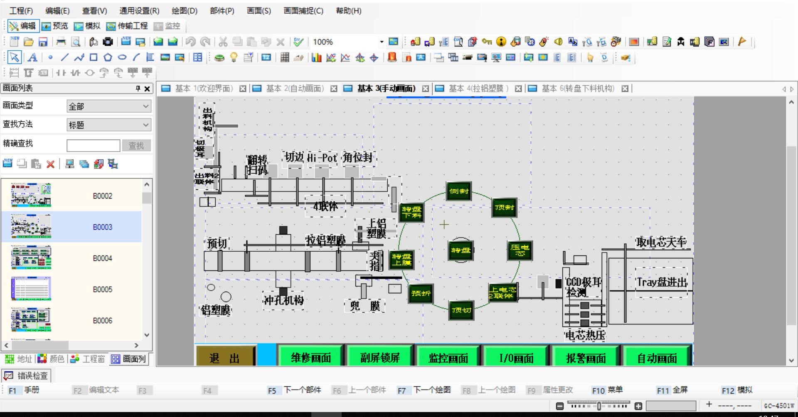The width and height of the screenshot is (798, 417).
Task: Select the ellipse drawing tool
Action: coord(122,57)
